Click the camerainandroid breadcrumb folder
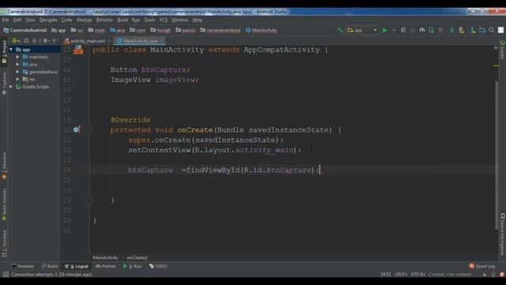Viewport: 506px width, 285px height. click(220, 30)
